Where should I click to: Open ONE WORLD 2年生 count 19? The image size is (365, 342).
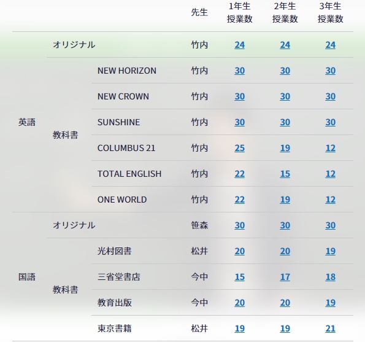coord(285,200)
